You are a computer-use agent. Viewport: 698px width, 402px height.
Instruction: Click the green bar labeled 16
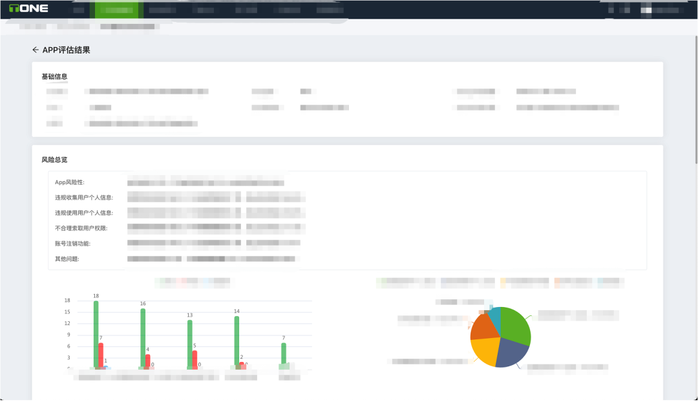pos(143,339)
